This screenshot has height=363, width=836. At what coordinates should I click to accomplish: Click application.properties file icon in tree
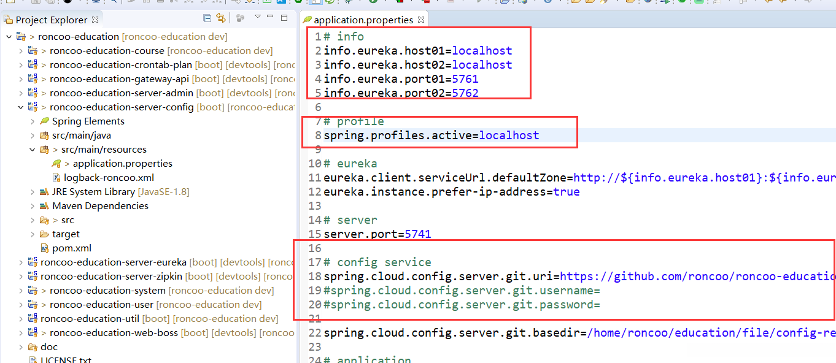(56, 164)
